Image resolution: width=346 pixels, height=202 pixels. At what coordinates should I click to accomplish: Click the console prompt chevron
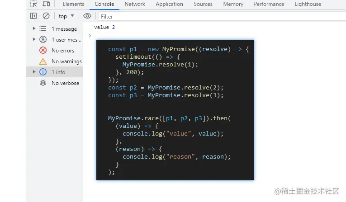point(90,36)
